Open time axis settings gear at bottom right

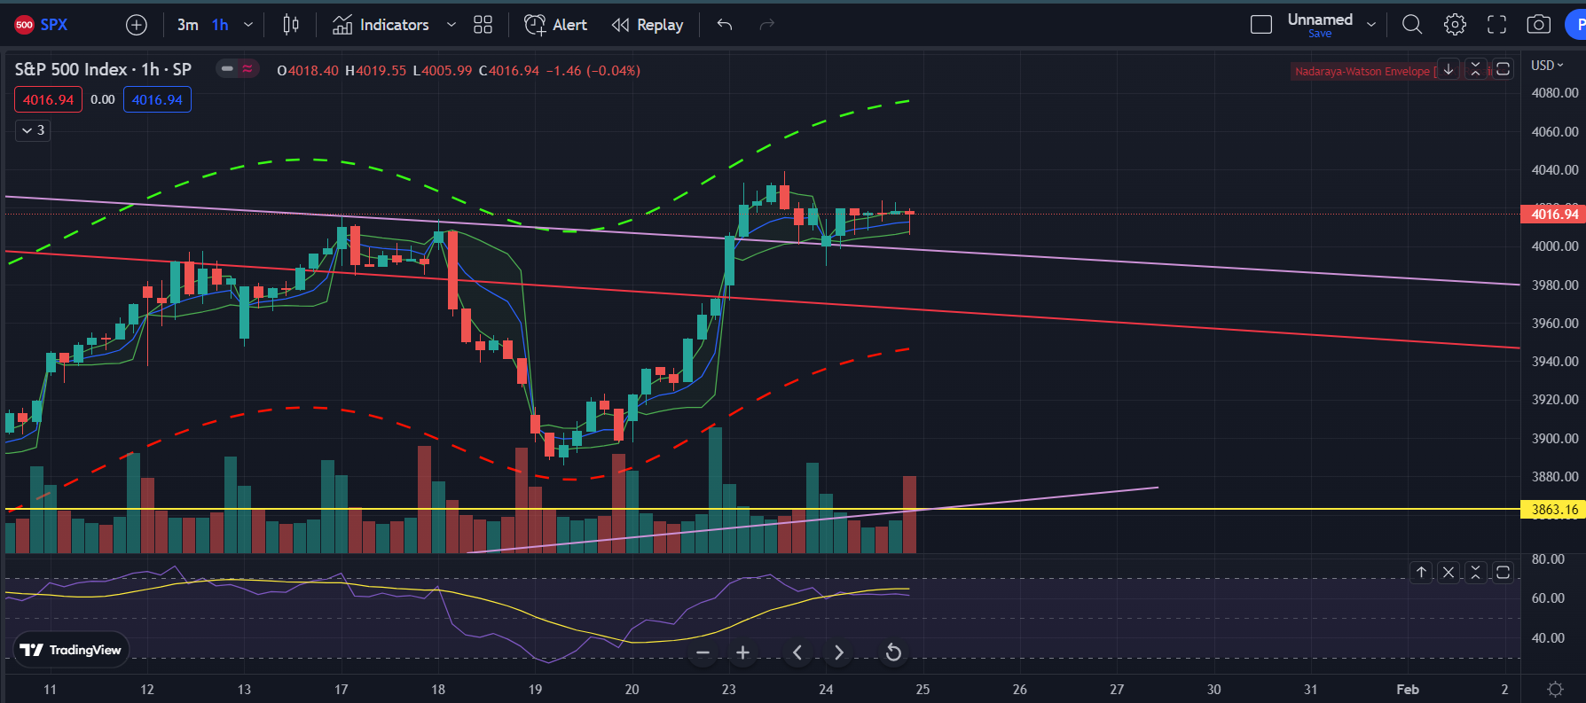pos(1555,689)
